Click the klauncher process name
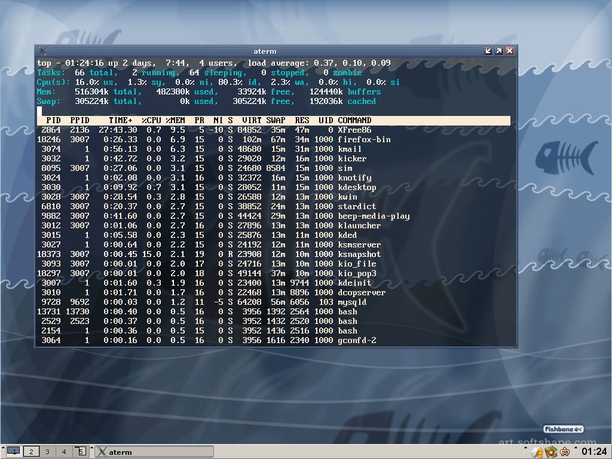The width and height of the screenshot is (612, 459). click(x=359, y=225)
